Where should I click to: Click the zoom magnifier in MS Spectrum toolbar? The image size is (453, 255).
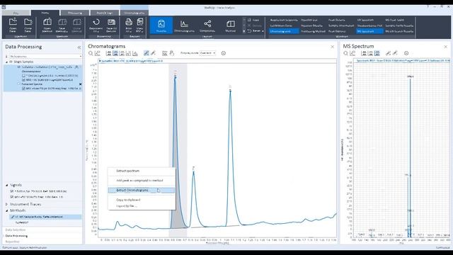[346, 53]
